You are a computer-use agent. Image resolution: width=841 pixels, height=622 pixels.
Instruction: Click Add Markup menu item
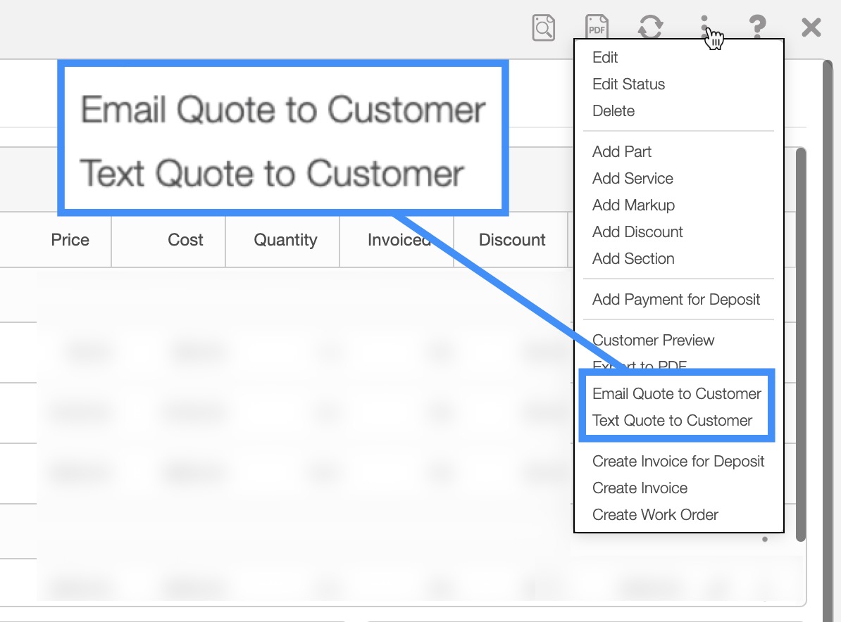[x=633, y=205]
